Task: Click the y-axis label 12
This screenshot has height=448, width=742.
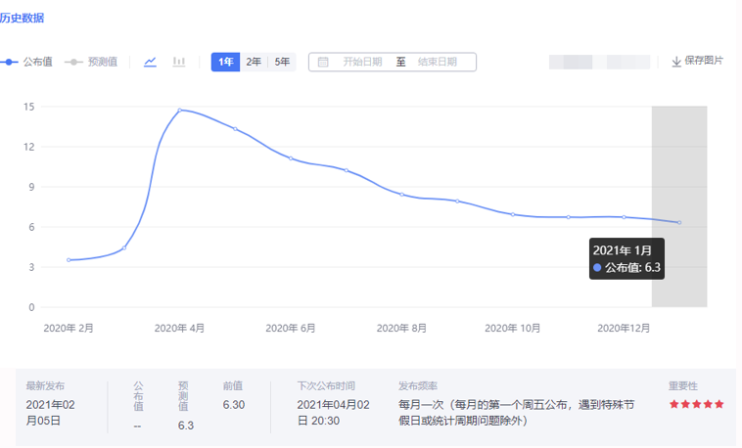Action: tap(28, 147)
